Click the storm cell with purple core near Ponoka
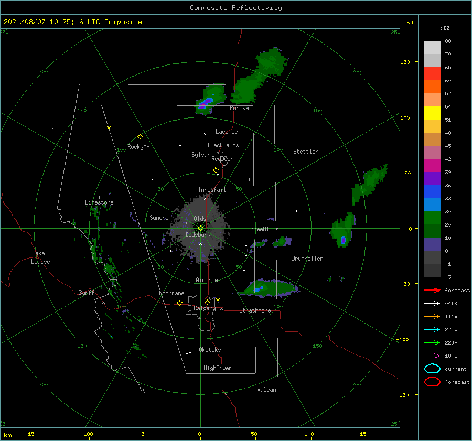The height and width of the screenshot is (441, 472). pos(210,99)
